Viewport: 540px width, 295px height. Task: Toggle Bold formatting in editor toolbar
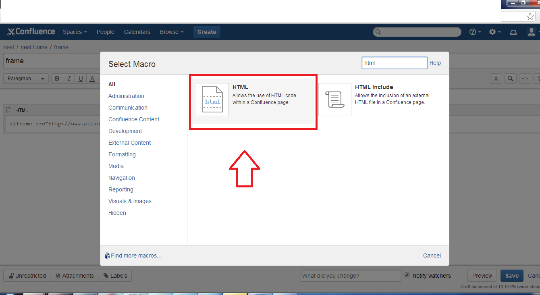(x=57, y=79)
